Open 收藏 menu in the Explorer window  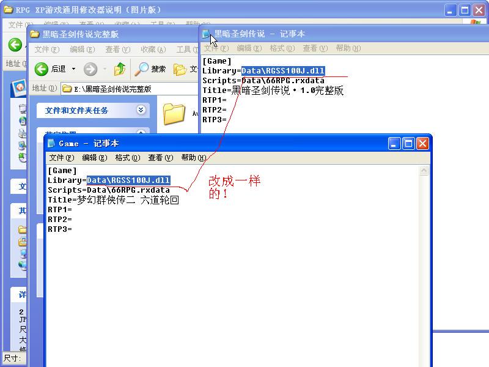[153, 50]
